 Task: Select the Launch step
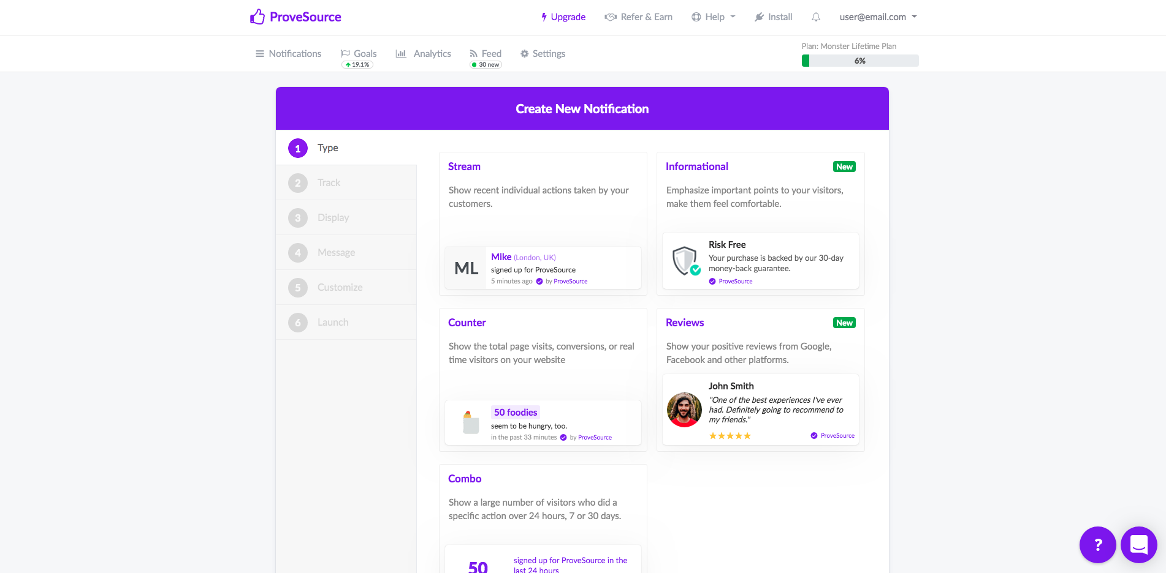click(x=346, y=323)
